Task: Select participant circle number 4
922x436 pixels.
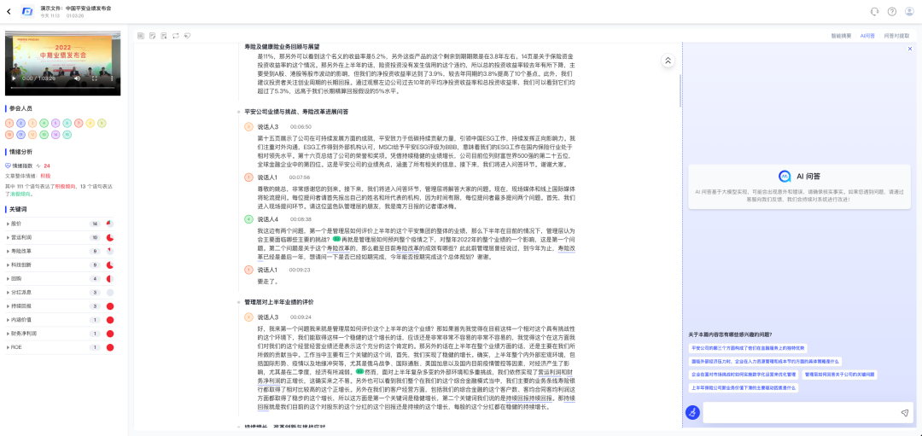Action: pyautogui.click(x=44, y=123)
